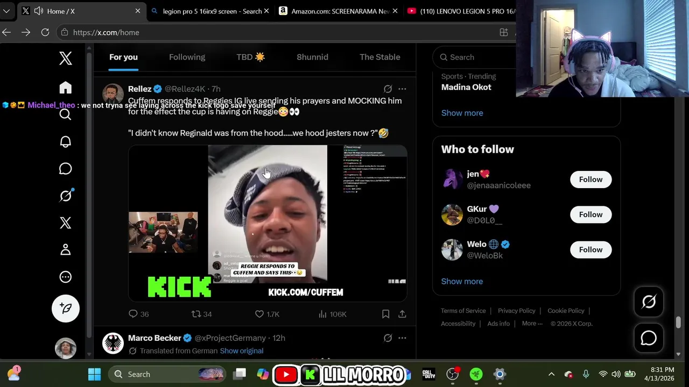The height and width of the screenshot is (387, 689).
Task: Open Profile person icon in the sidebar
Action: 66,249
